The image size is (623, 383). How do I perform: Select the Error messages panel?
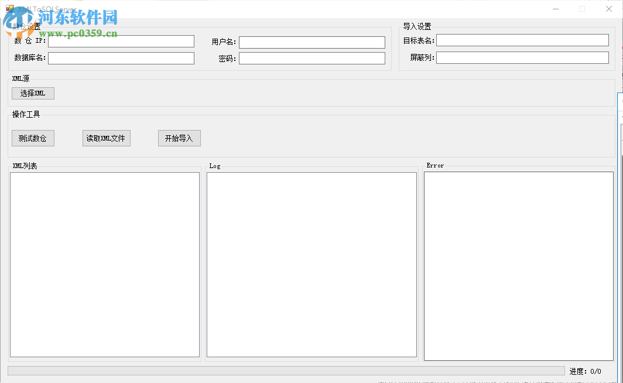(x=519, y=264)
